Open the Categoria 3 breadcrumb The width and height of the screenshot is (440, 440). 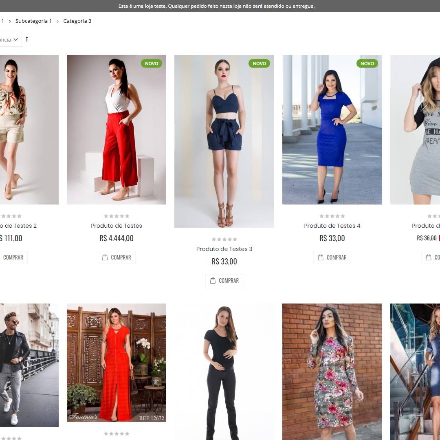point(77,21)
